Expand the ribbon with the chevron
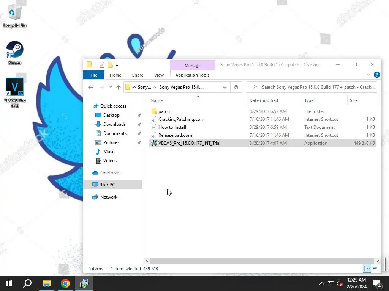The image size is (389, 291). point(368,75)
